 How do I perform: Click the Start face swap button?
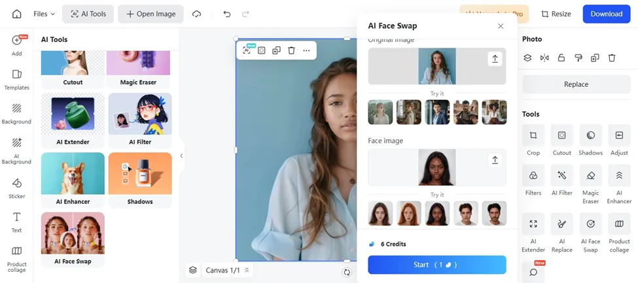pyautogui.click(x=437, y=265)
